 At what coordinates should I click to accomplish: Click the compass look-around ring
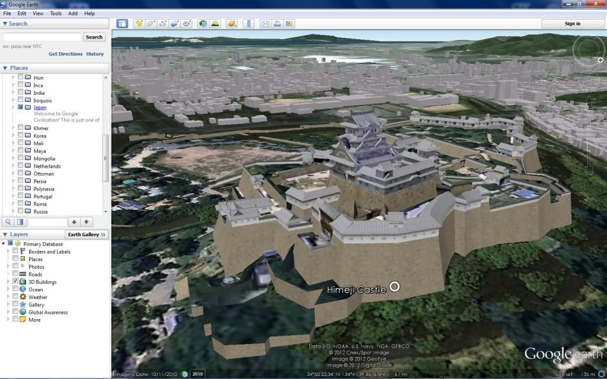click(589, 51)
